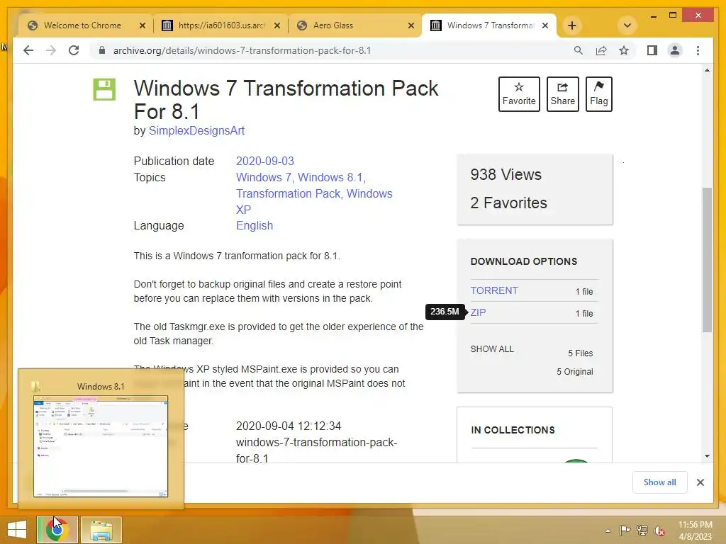
Task: Click the Chrome taskbar icon
Action: [x=57, y=530]
